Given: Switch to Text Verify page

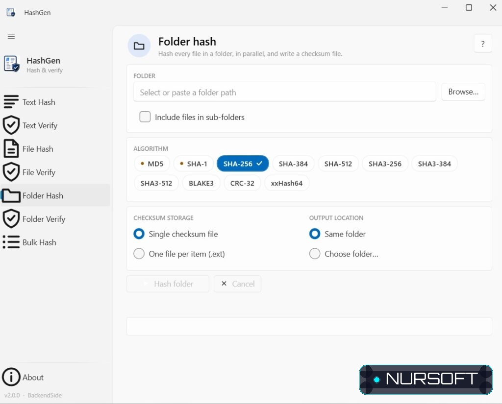Looking at the screenshot, I should [x=40, y=125].
